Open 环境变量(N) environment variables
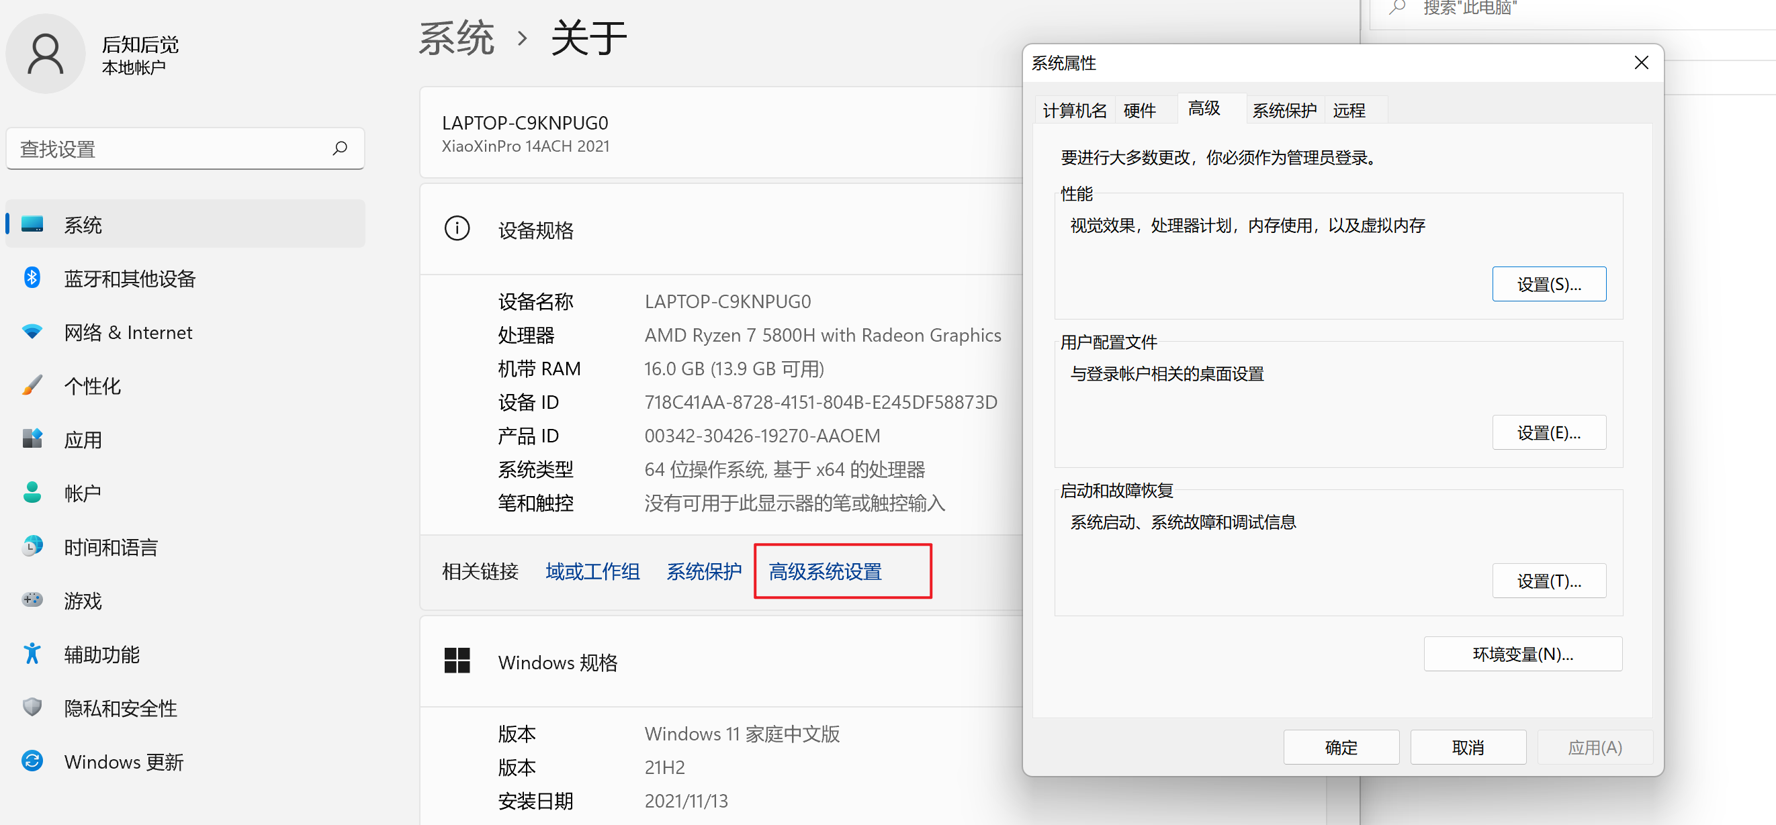 [x=1522, y=653]
